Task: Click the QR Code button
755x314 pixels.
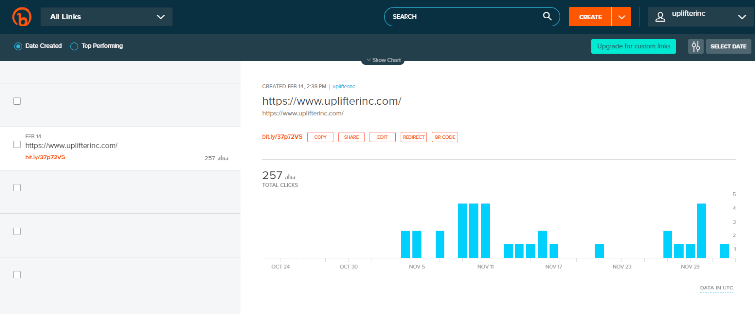Action: tap(445, 137)
